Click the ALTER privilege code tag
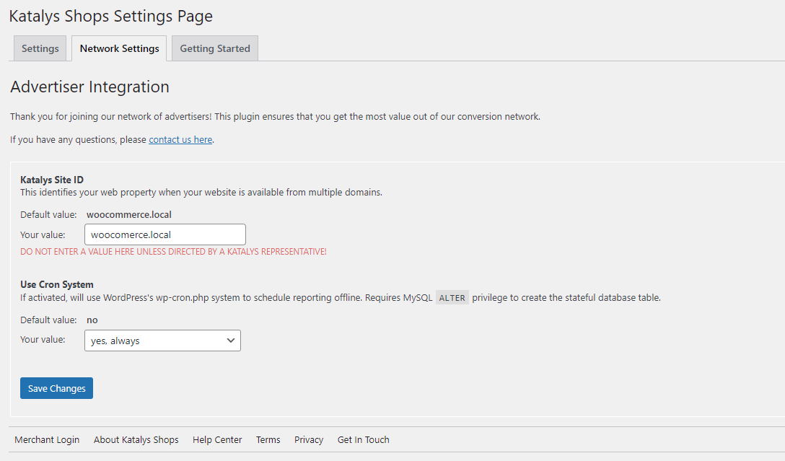The image size is (785, 461). pos(452,297)
